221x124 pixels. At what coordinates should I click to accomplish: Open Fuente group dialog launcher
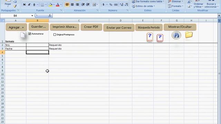pyautogui.click(x=61, y=10)
